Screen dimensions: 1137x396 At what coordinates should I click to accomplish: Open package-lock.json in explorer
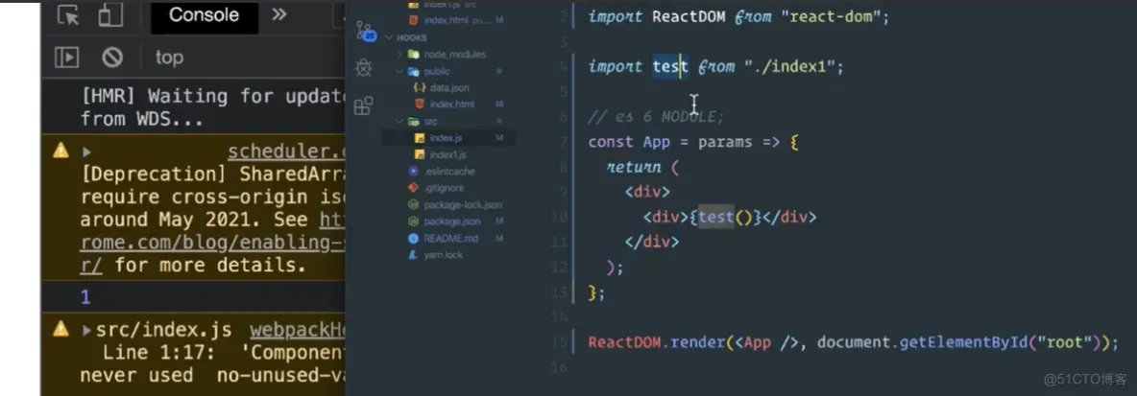463,205
